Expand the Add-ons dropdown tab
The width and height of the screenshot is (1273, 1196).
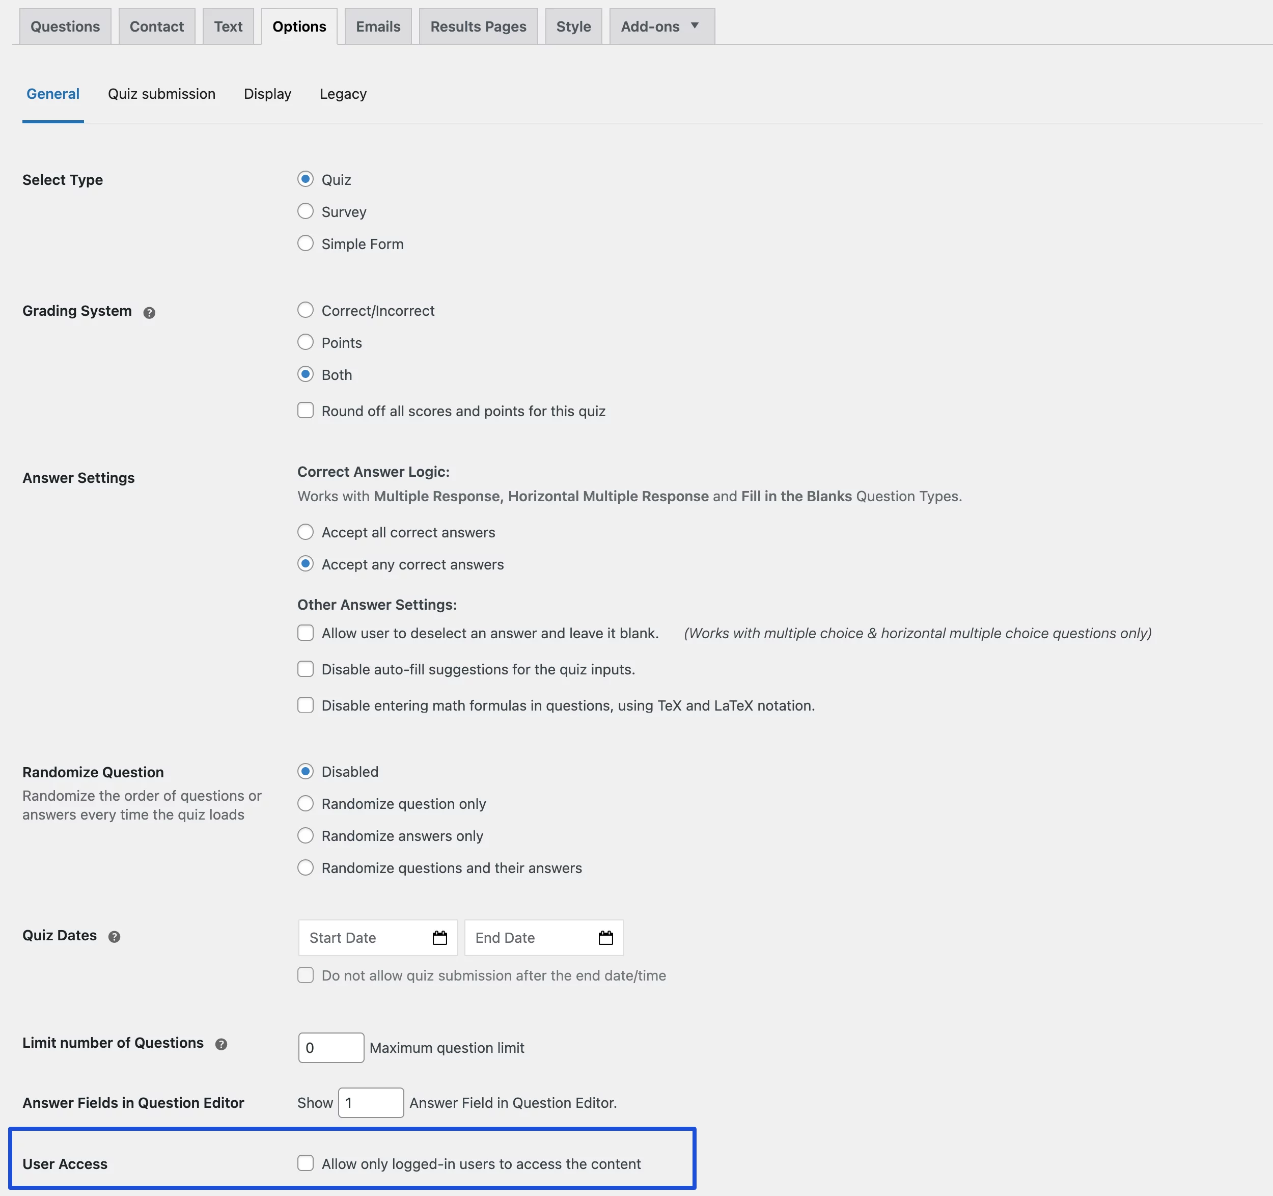pos(661,26)
